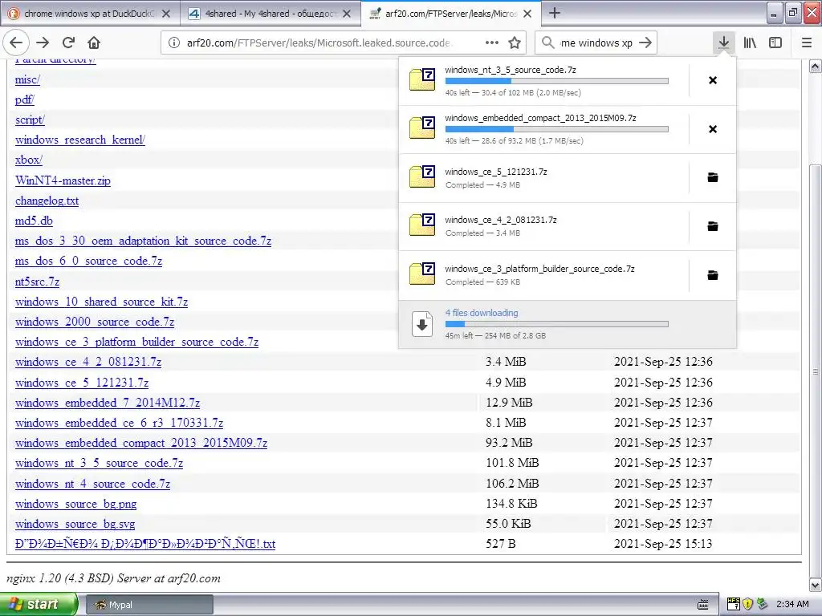Cancel windows_embedded_compact_2013 download

pos(713,129)
